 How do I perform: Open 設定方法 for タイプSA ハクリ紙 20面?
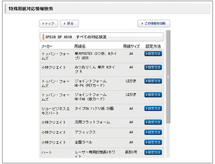(153, 108)
